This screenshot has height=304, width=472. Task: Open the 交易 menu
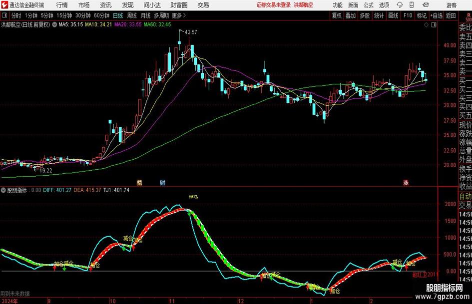pos(203,5)
